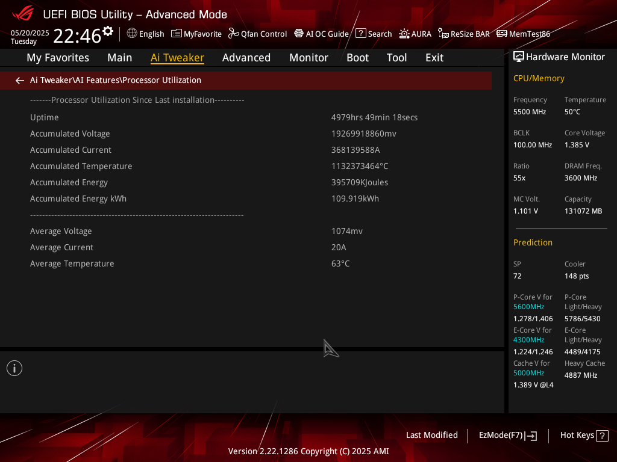Screen dimensions: 617x462
Task: Click the CPU/Memory heading
Action: pos(539,79)
